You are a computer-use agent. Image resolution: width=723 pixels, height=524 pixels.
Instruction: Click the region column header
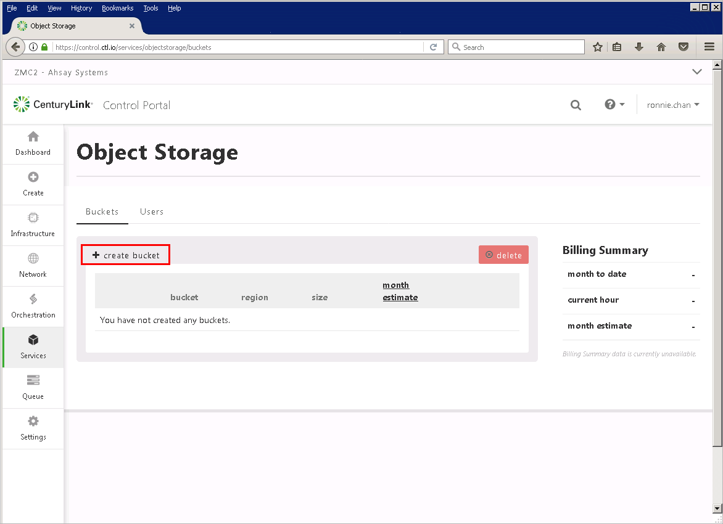click(x=255, y=297)
